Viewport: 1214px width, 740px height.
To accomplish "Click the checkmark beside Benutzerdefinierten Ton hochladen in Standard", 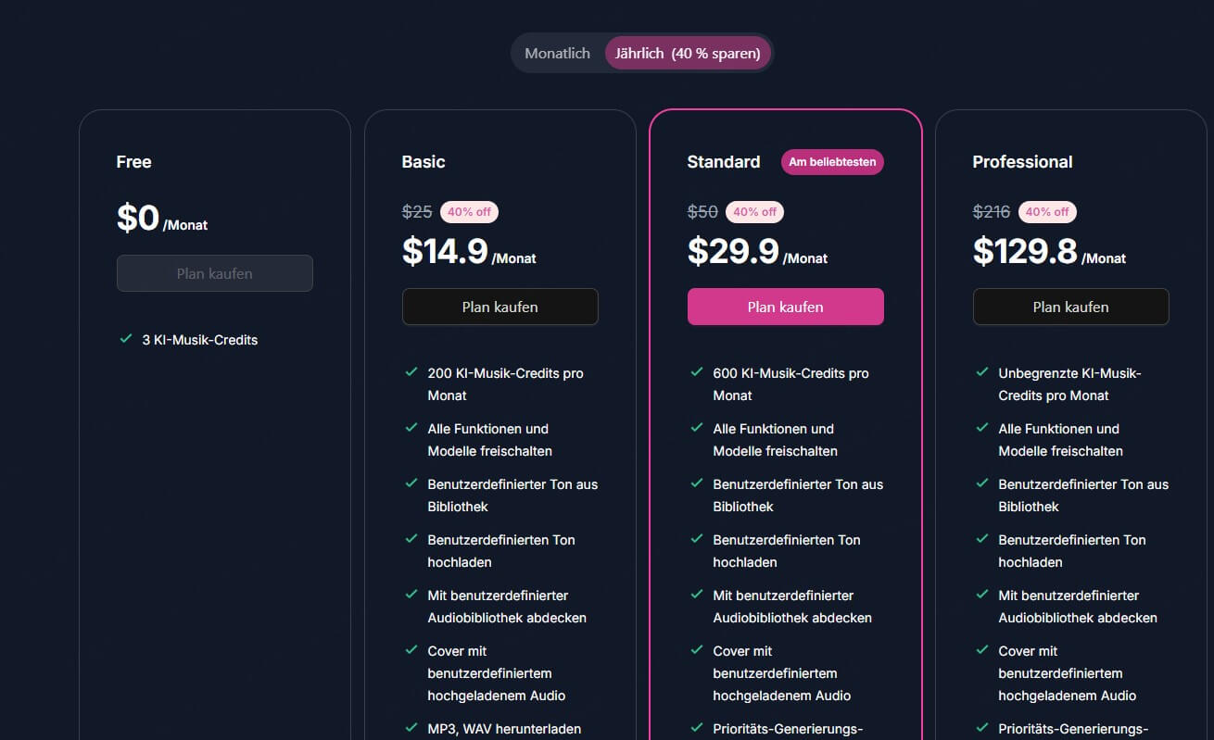I will point(697,540).
